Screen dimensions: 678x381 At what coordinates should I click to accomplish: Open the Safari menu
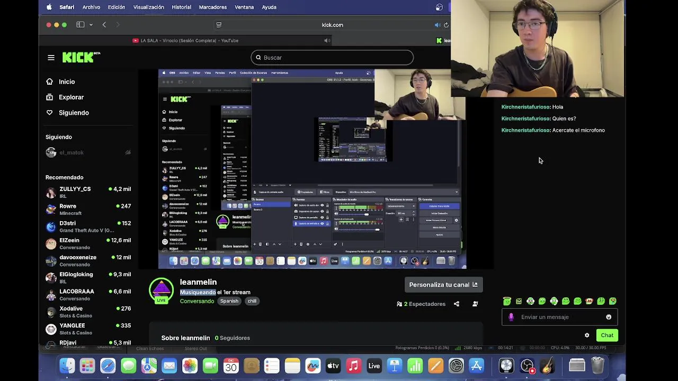[67, 7]
